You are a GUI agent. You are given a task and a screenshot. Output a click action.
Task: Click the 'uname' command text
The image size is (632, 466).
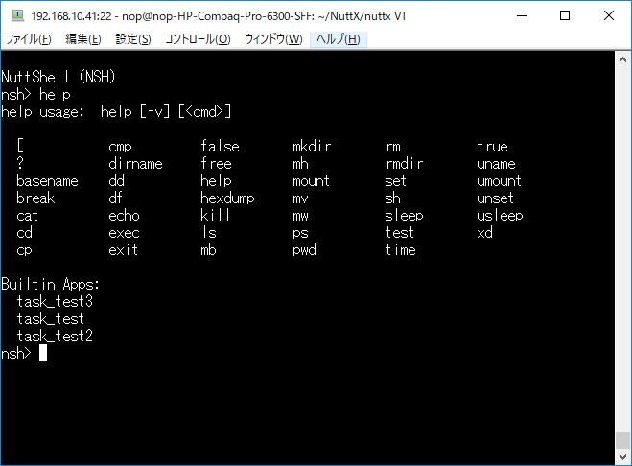pos(496,164)
